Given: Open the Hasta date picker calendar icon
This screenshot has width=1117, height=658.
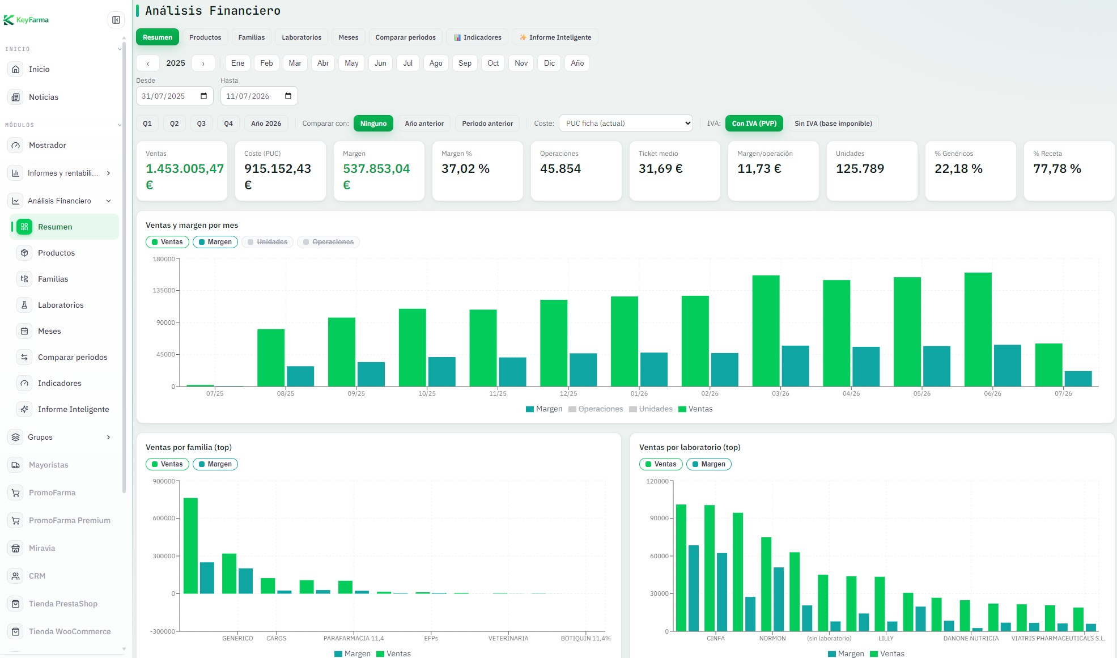Looking at the screenshot, I should tap(288, 96).
